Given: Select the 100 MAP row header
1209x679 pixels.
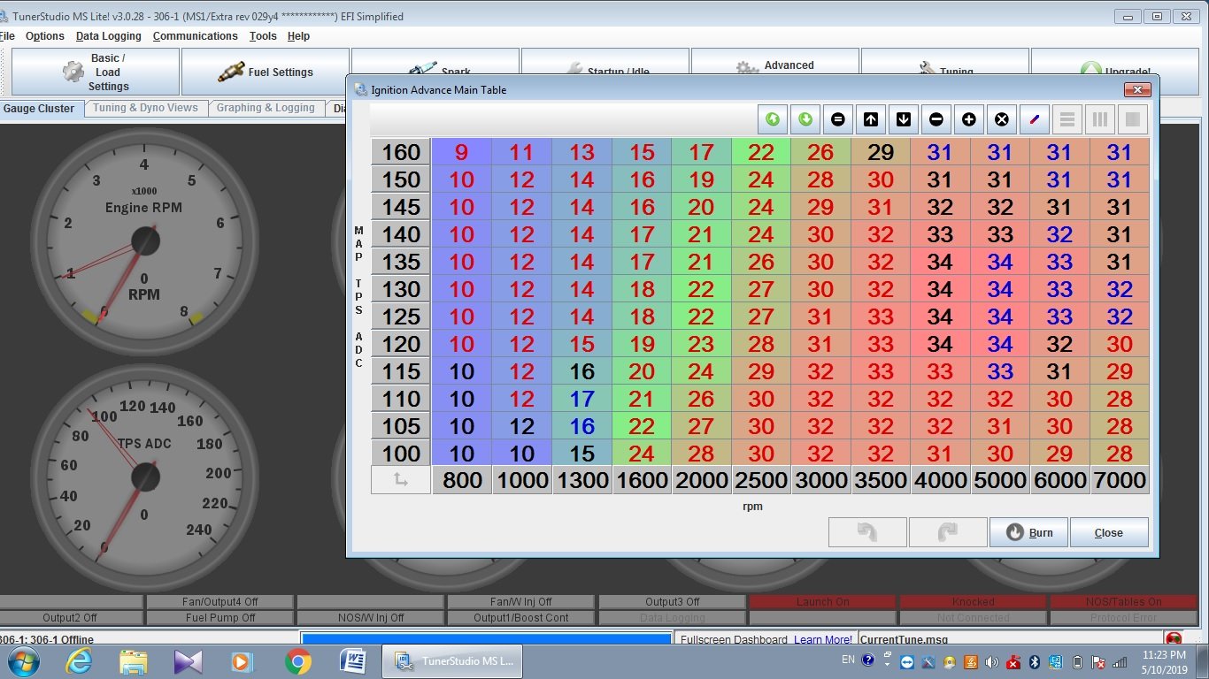Looking at the screenshot, I should [401, 453].
